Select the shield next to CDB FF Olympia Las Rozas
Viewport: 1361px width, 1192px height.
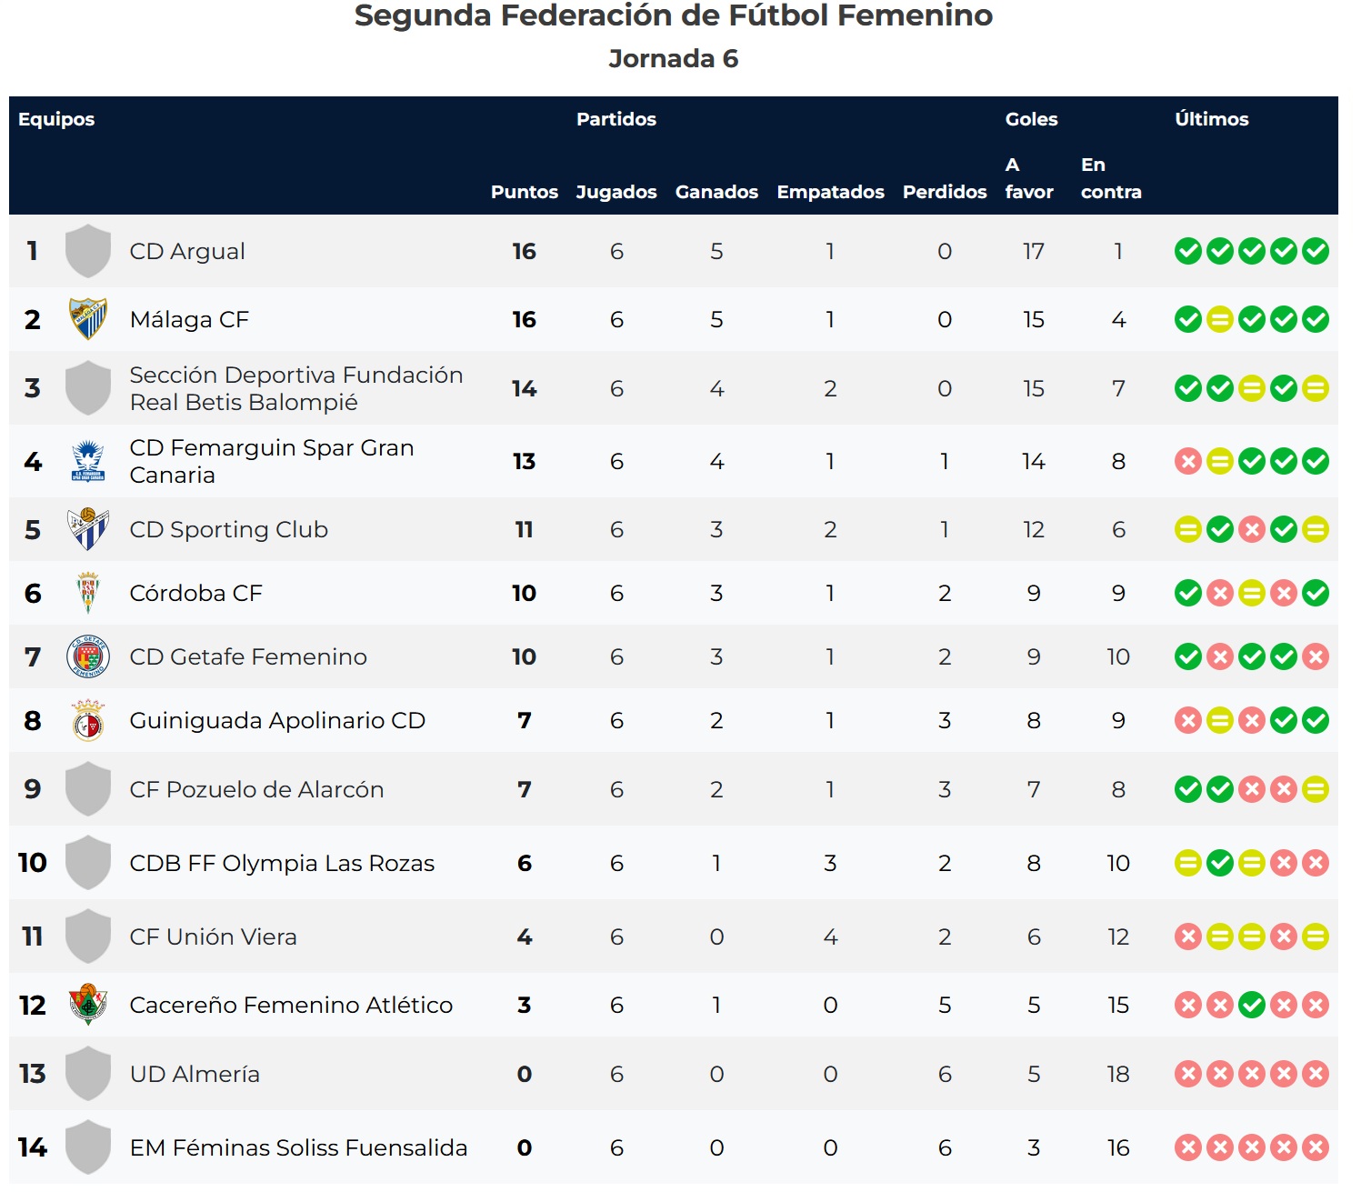[88, 863]
